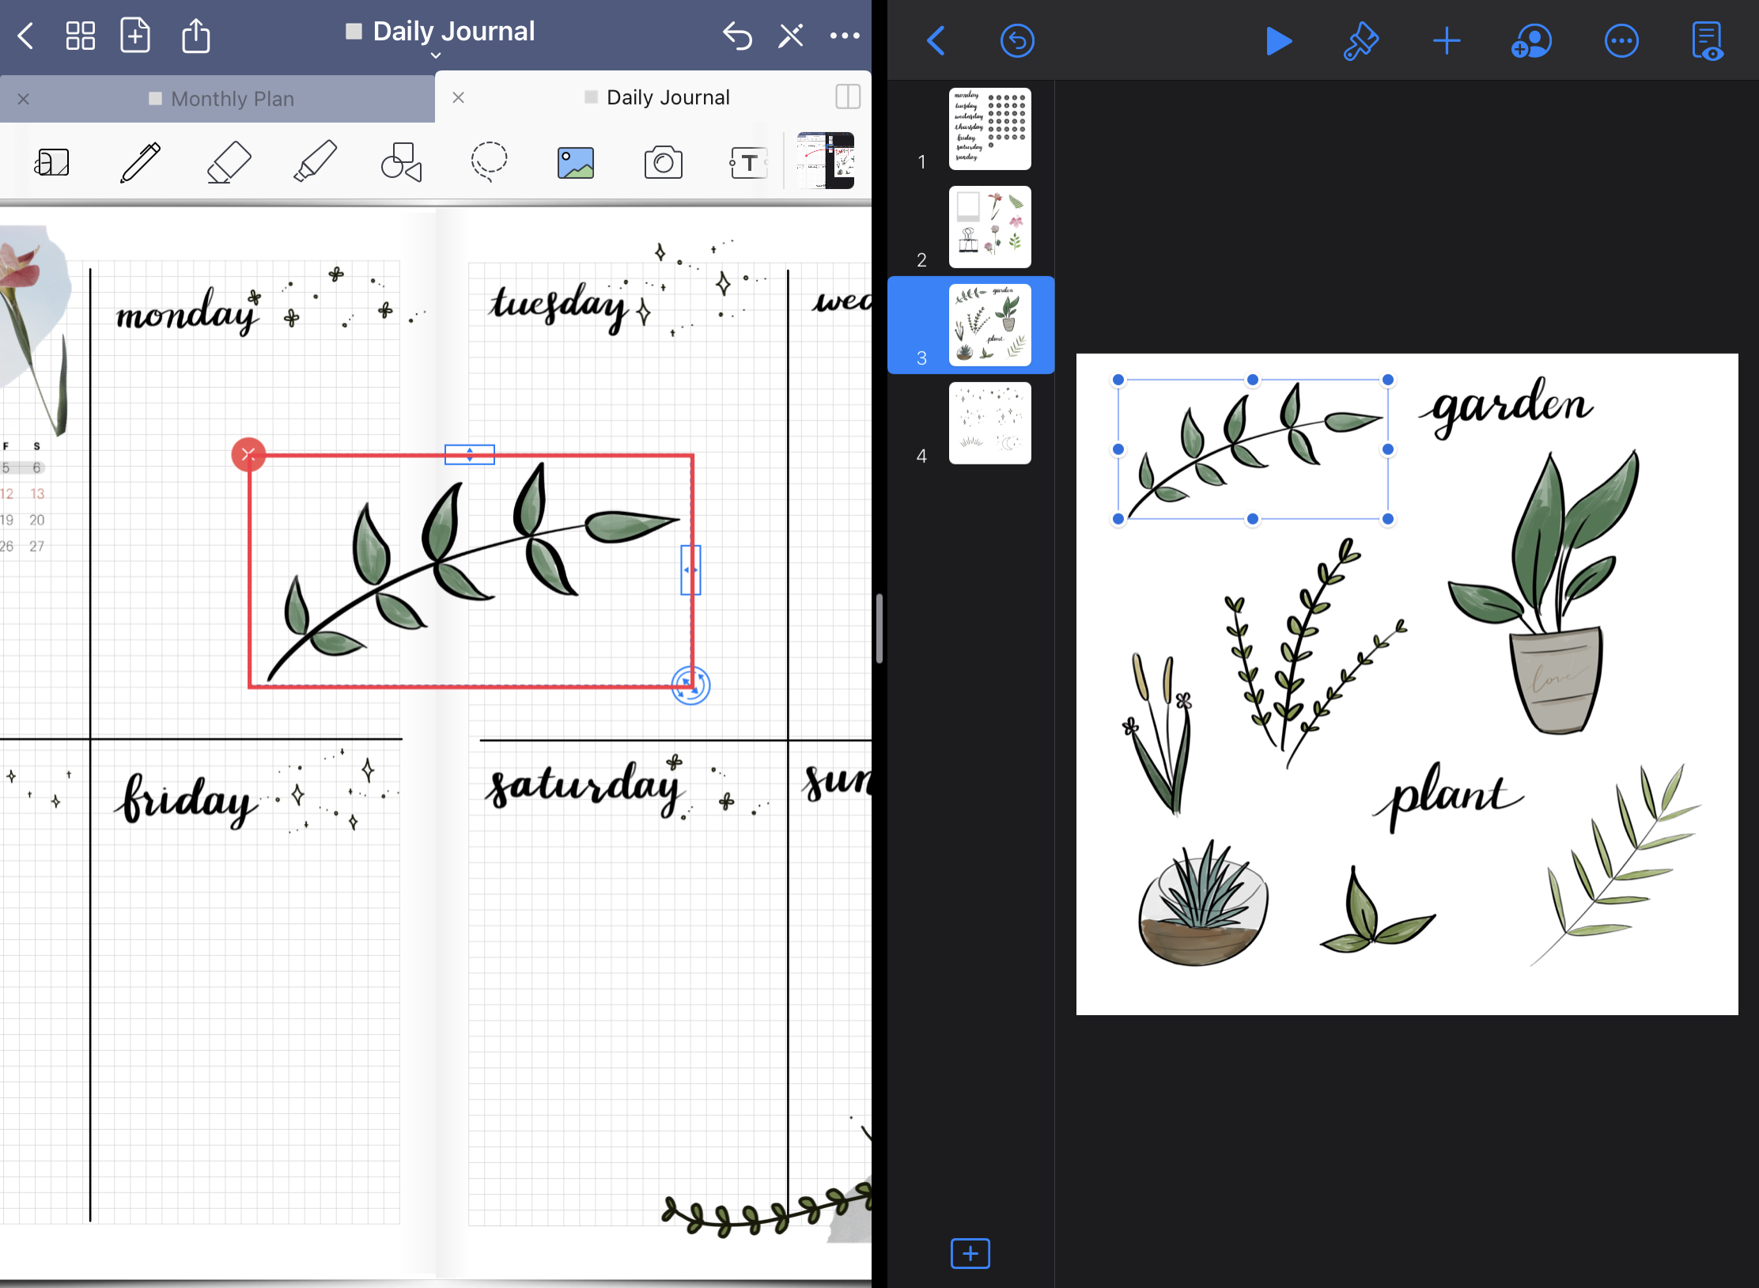The height and width of the screenshot is (1288, 1759).
Task: Toggle read-only mode pencil icon
Action: (790, 36)
